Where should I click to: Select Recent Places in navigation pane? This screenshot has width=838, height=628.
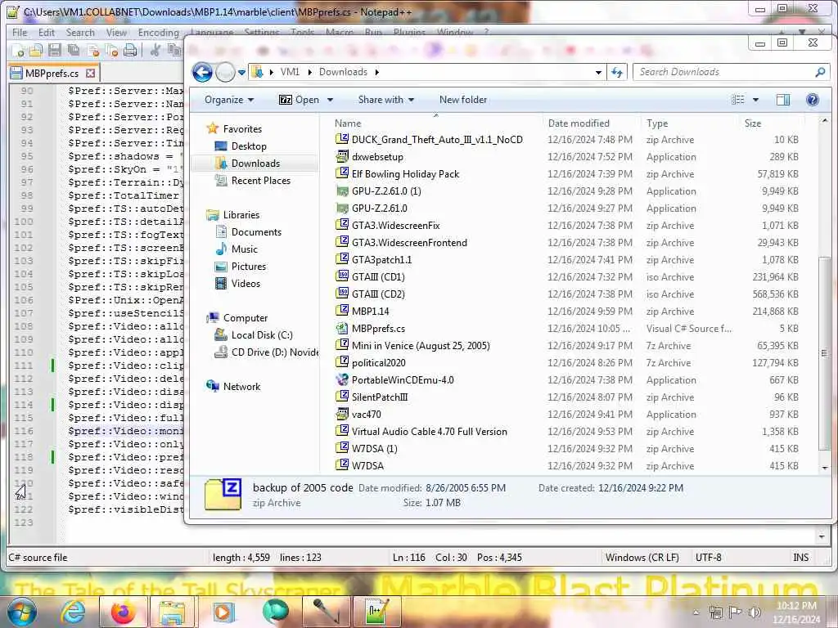(x=261, y=181)
